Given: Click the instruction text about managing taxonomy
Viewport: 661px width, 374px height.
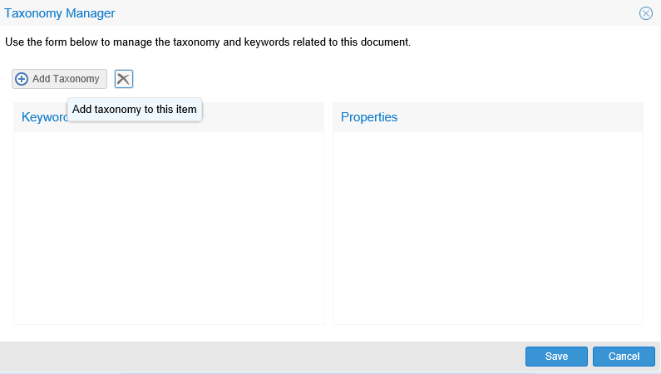Looking at the screenshot, I should pyautogui.click(x=208, y=42).
